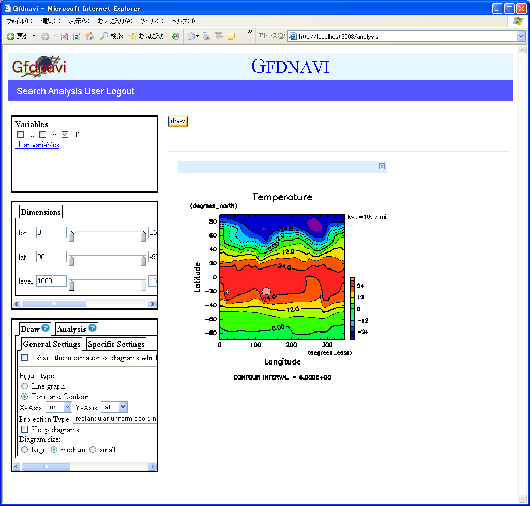Click the IE Back arrow icon
The height and width of the screenshot is (506, 530).
coord(10,36)
